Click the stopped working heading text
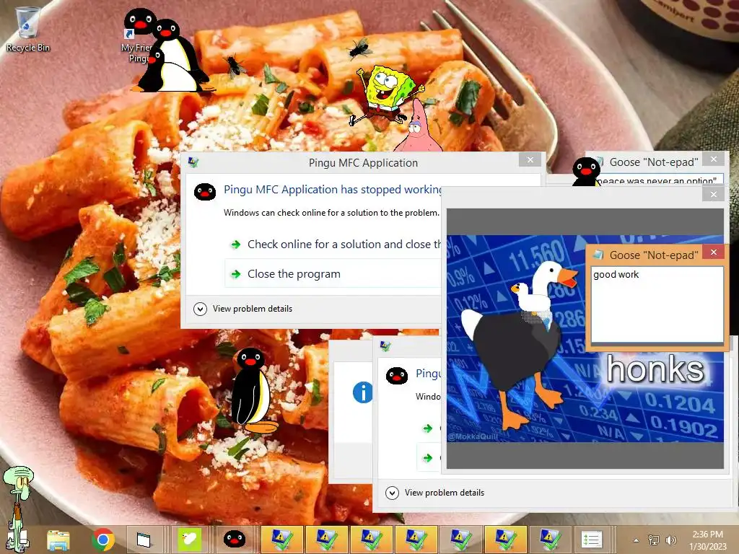Screen dimensions: 739x554 pos(333,190)
